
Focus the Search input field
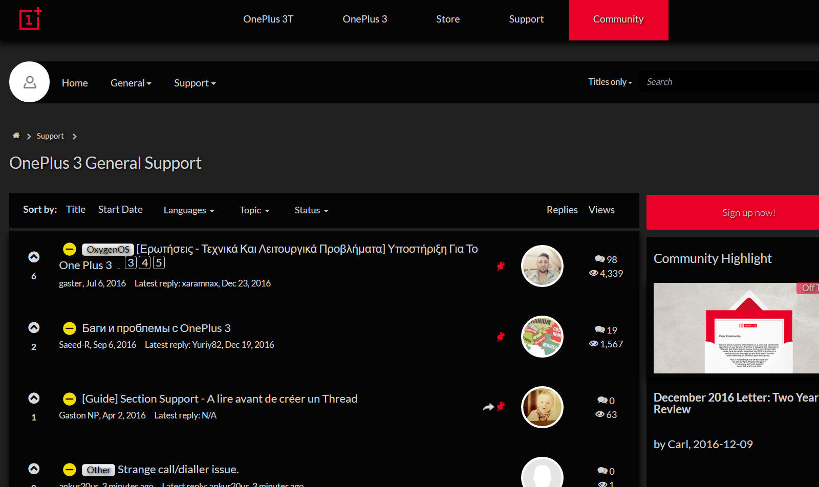click(x=729, y=82)
